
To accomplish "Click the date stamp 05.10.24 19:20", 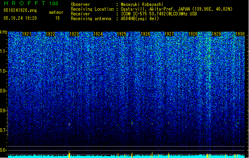I will (x=20, y=18).
